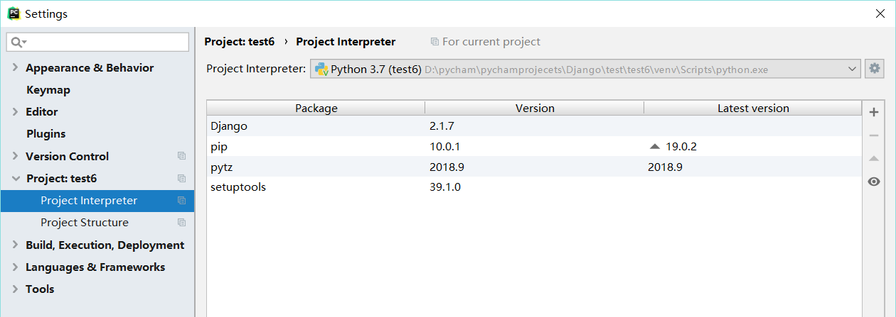Image resolution: width=896 pixels, height=317 pixels.
Task: Expand Build, Execution, Deployment section
Action: click(x=15, y=245)
